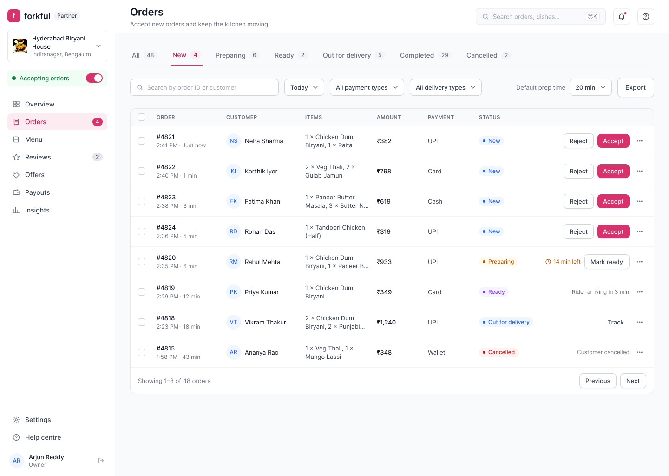Focus the top Search orders, dishes field
Screen dimensions: 669x476
(x=541, y=17)
